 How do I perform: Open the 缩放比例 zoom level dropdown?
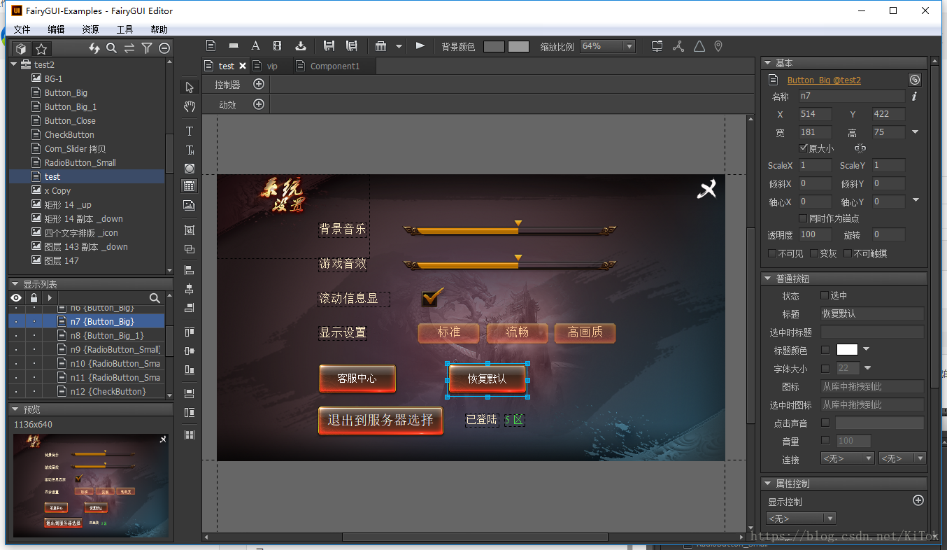tap(628, 45)
